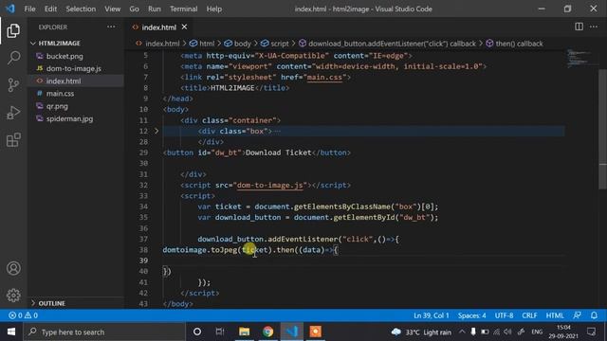This screenshot has height=341, width=607.
Task: Open the Edit menu
Action: pyautogui.click(x=50, y=9)
